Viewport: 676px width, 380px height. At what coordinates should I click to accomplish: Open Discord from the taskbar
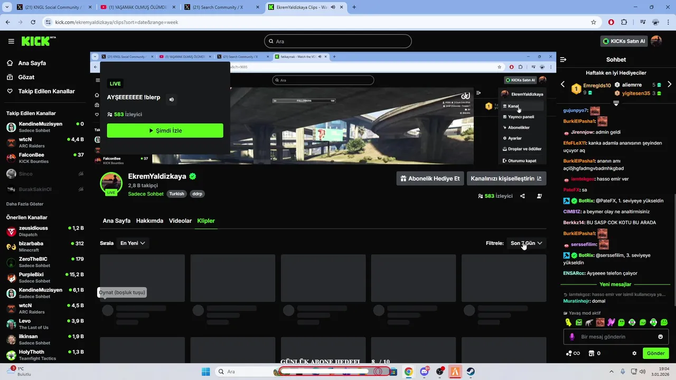pos(424,372)
